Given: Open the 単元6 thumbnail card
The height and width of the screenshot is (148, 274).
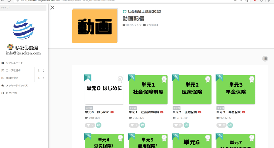Looking at the screenshot, I should coord(192,141).
